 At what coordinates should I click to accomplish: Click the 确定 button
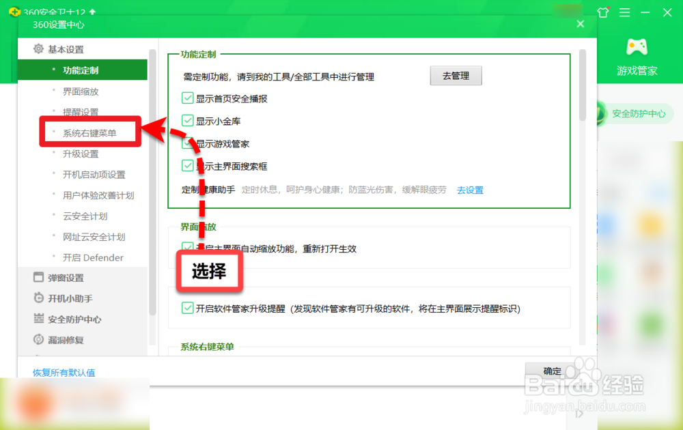552,371
